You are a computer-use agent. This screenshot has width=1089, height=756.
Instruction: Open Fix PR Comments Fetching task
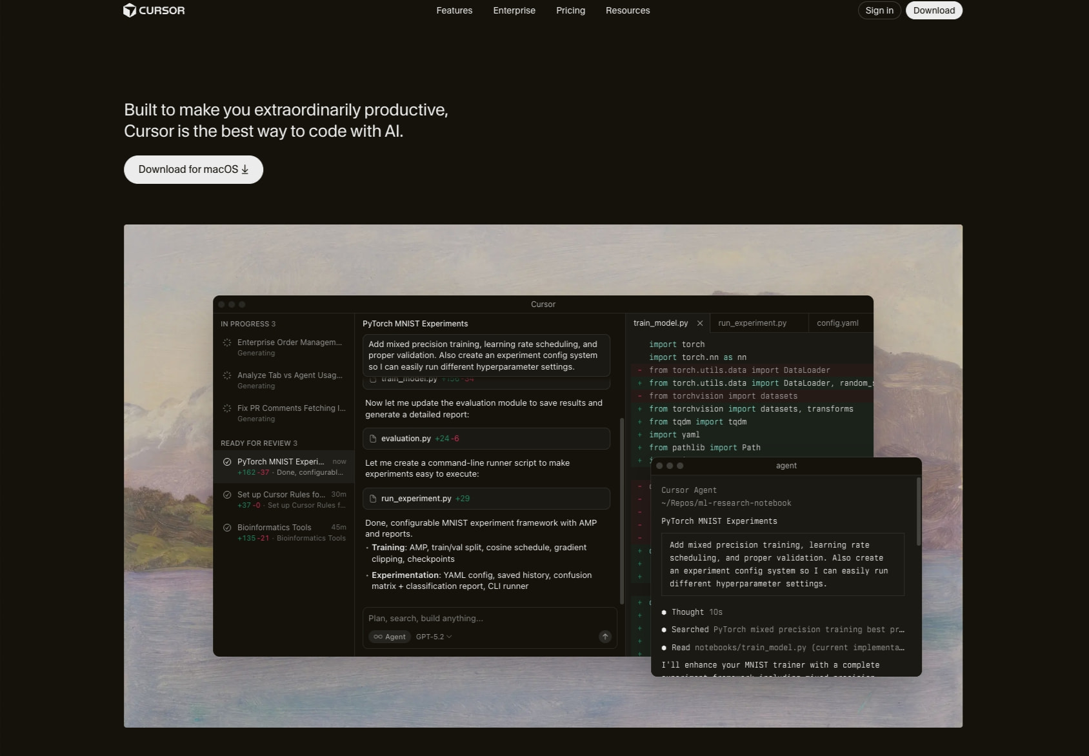(284, 413)
